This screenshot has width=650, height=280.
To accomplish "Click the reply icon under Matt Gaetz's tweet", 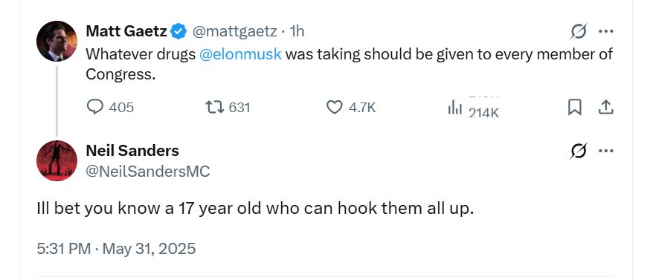I will (x=95, y=107).
